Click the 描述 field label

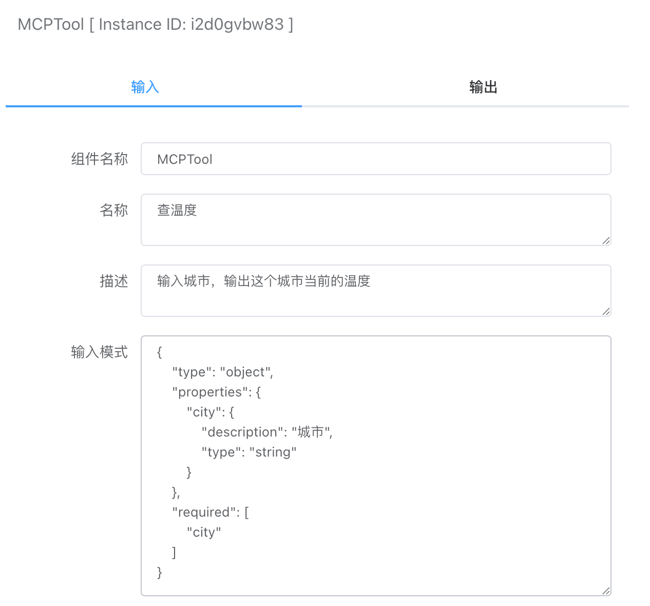[114, 281]
